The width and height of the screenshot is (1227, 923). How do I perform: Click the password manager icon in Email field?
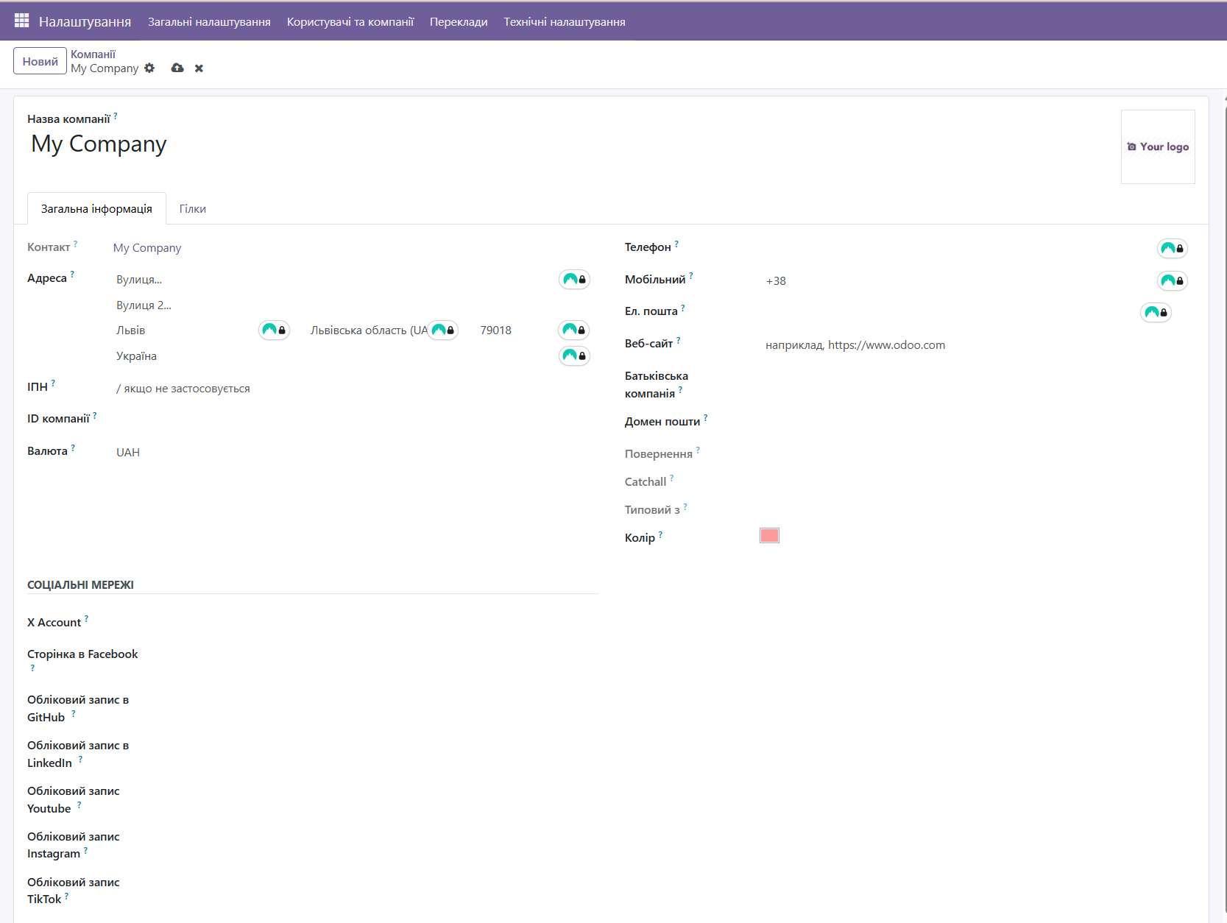1156,312
